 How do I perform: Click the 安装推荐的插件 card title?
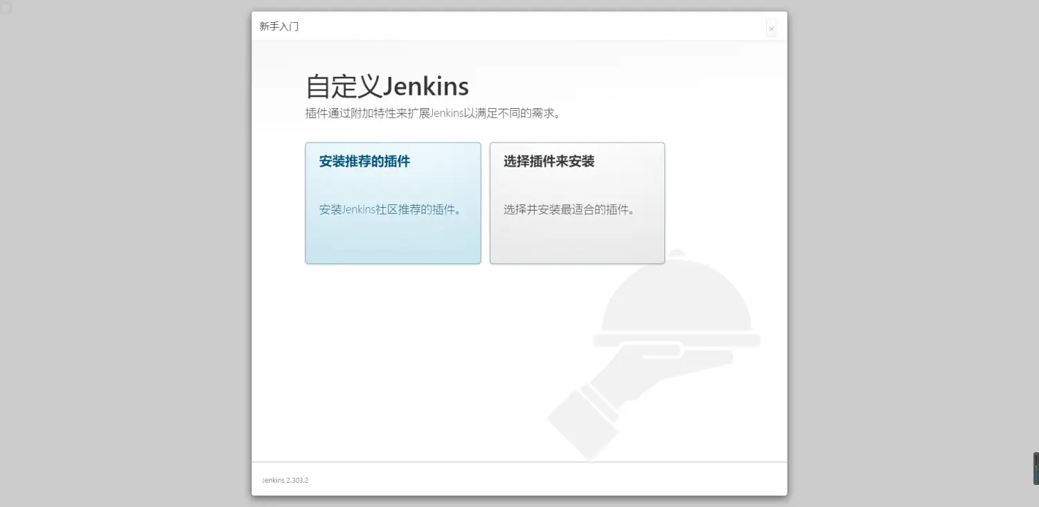click(364, 161)
